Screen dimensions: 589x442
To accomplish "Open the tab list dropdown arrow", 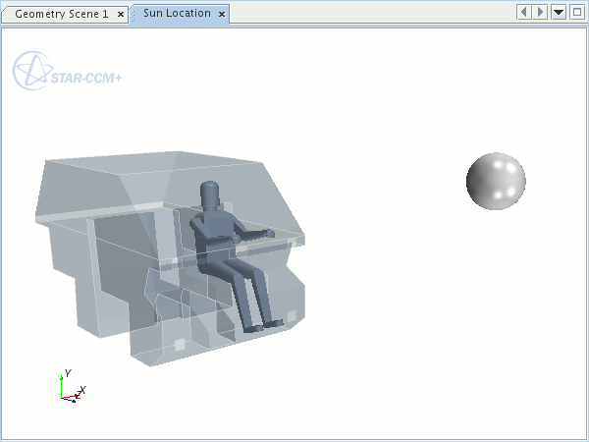I will [x=559, y=13].
